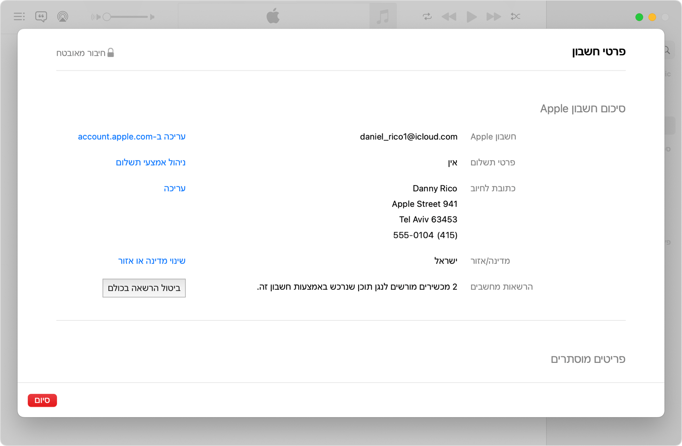
Task: Open the עריכה ב-account.apple.com link
Action: click(132, 137)
